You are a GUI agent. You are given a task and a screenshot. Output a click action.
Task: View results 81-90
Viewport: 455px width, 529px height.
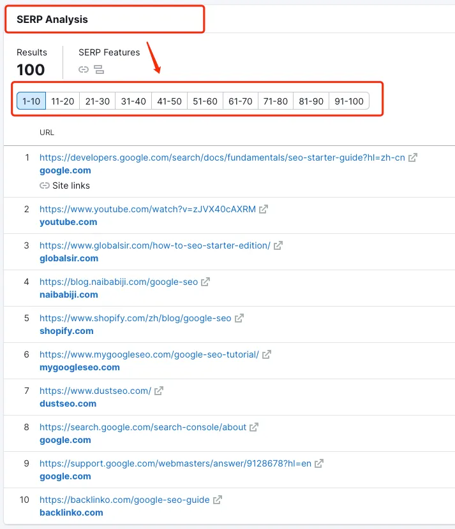tap(311, 101)
